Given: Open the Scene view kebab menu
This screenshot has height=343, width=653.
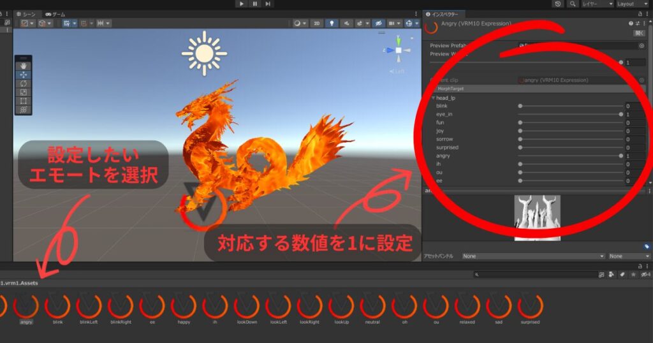Looking at the screenshot, I should pyautogui.click(x=416, y=14).
